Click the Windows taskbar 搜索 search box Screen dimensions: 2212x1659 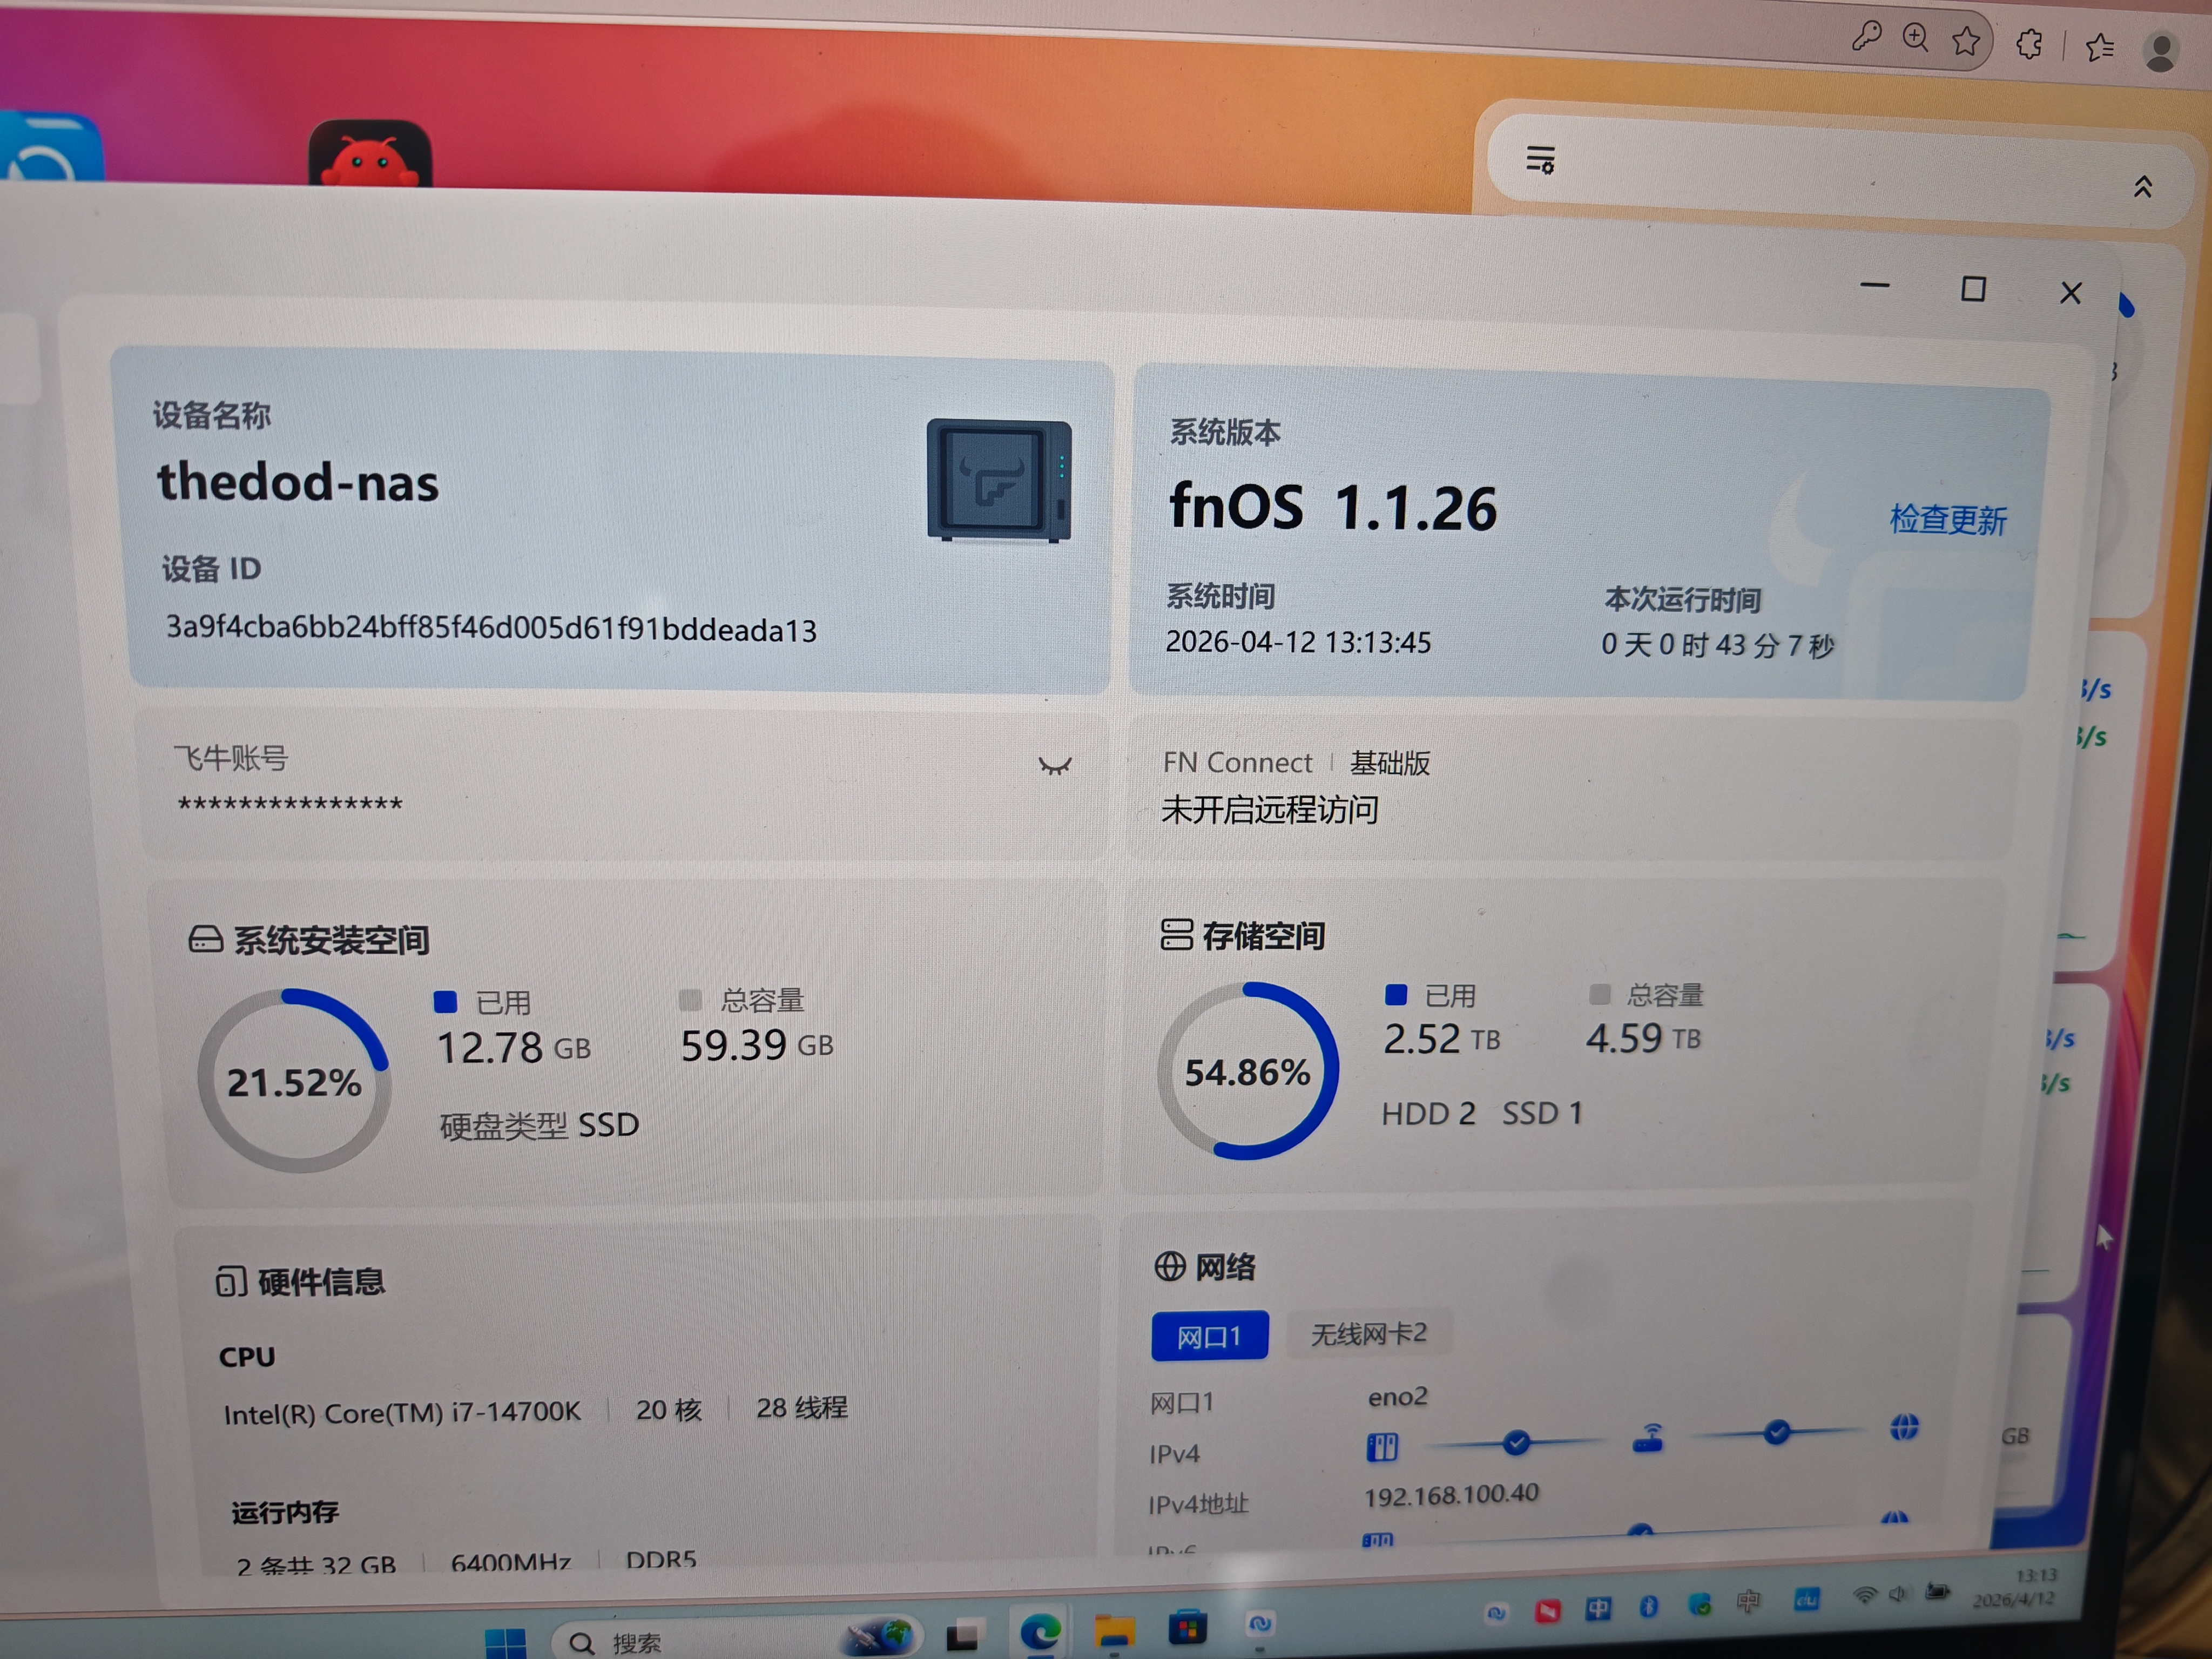tap(640, 1642)
